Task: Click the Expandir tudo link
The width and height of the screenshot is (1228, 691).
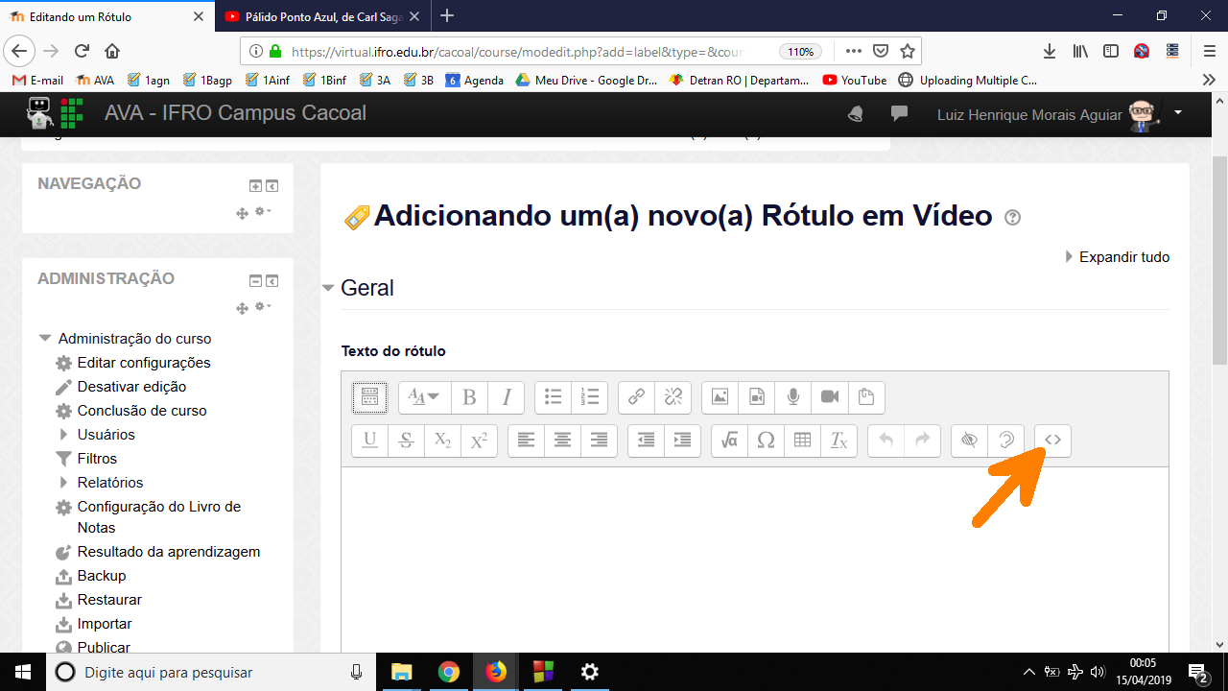Action: [x=1123, y=257]
